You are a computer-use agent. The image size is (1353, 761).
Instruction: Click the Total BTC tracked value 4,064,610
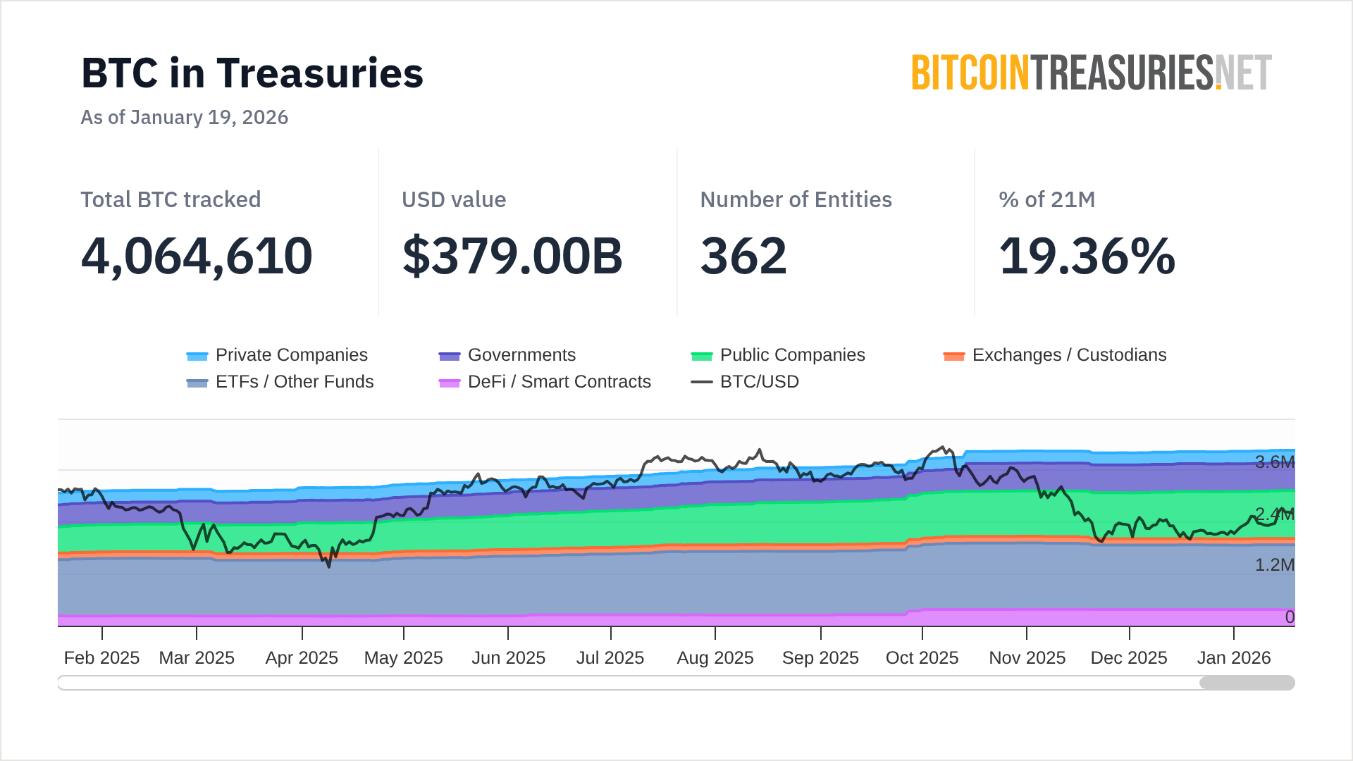[197, 256]
